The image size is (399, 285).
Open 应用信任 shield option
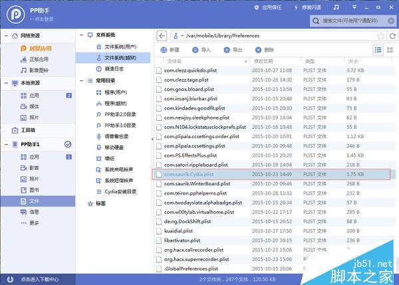point(268,7)
